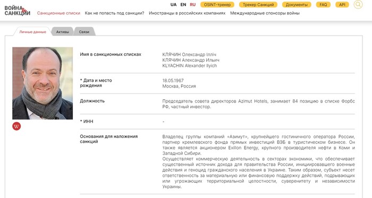Click the KLYACHIN Alexander Ilyich name text
372x198 pixels.
pos(190,66)
